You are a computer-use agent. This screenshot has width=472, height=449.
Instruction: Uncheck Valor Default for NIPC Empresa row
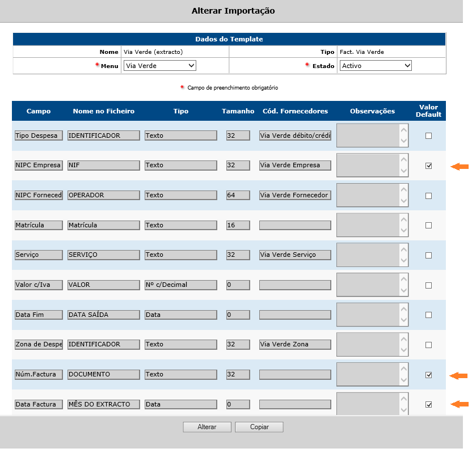pos(428,166)
